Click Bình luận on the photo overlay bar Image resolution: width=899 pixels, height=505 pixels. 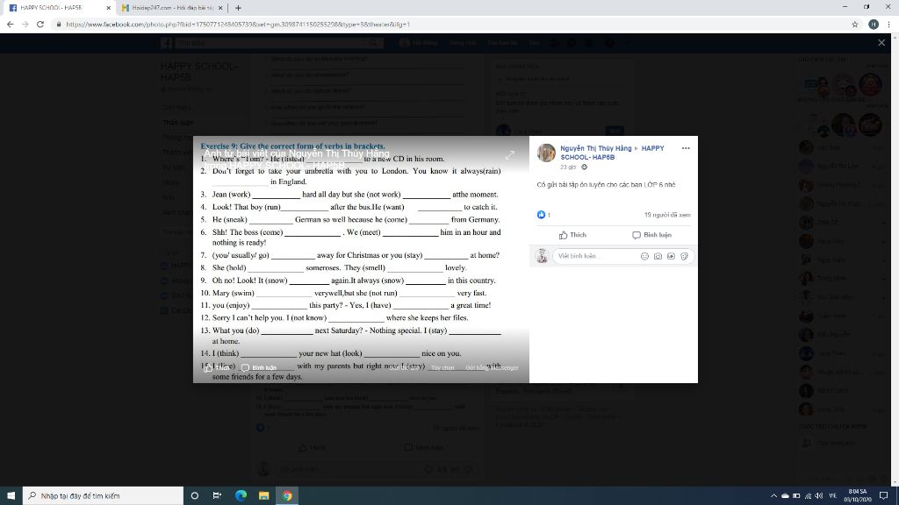click(259, 367)
